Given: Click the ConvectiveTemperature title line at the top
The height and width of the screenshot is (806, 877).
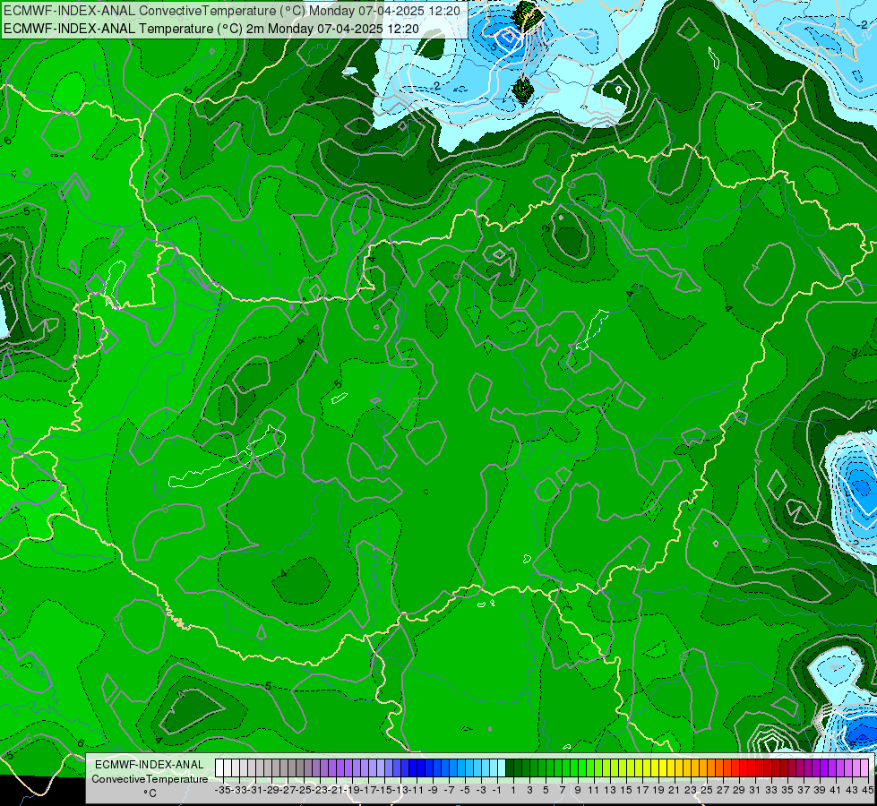Looking at the screenshot, I should (x=231, y=11).
